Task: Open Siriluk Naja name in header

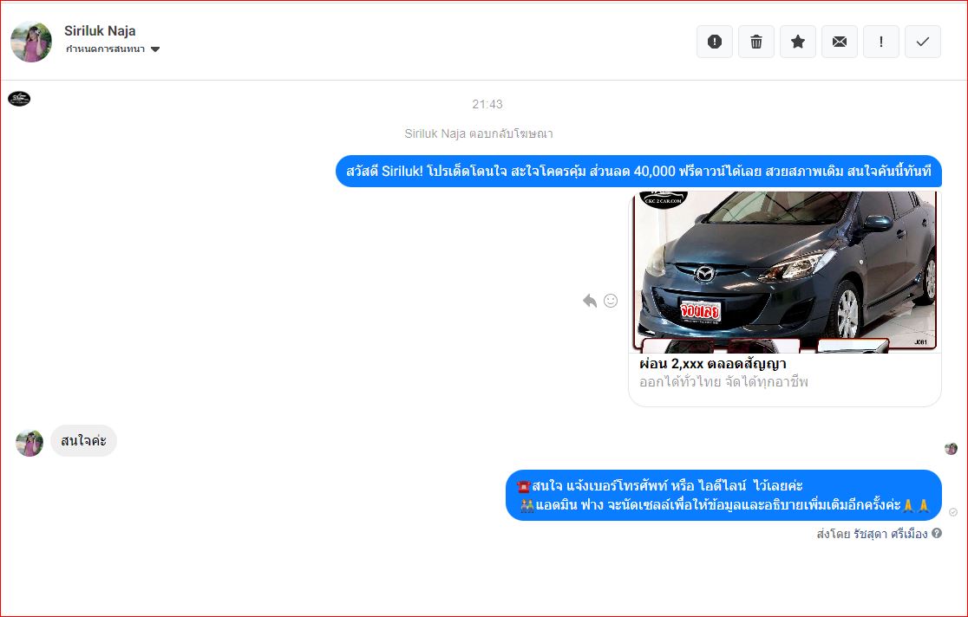Action: 100,31
